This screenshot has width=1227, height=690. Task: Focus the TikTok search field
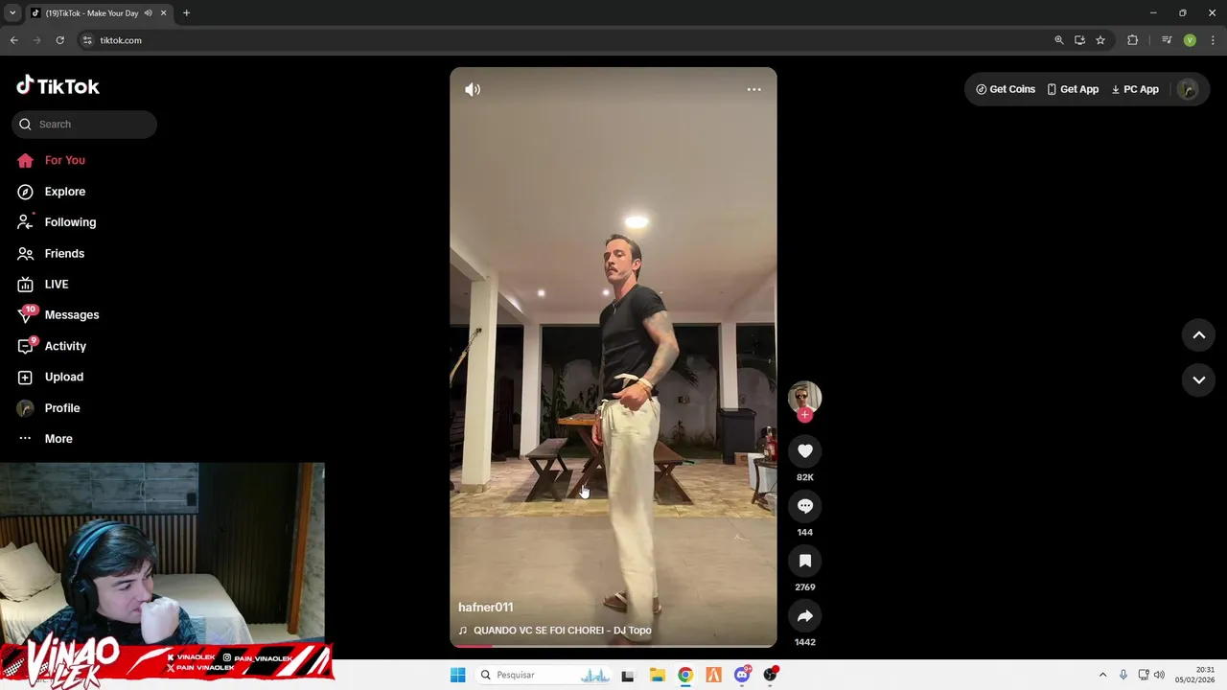[84, 124]
